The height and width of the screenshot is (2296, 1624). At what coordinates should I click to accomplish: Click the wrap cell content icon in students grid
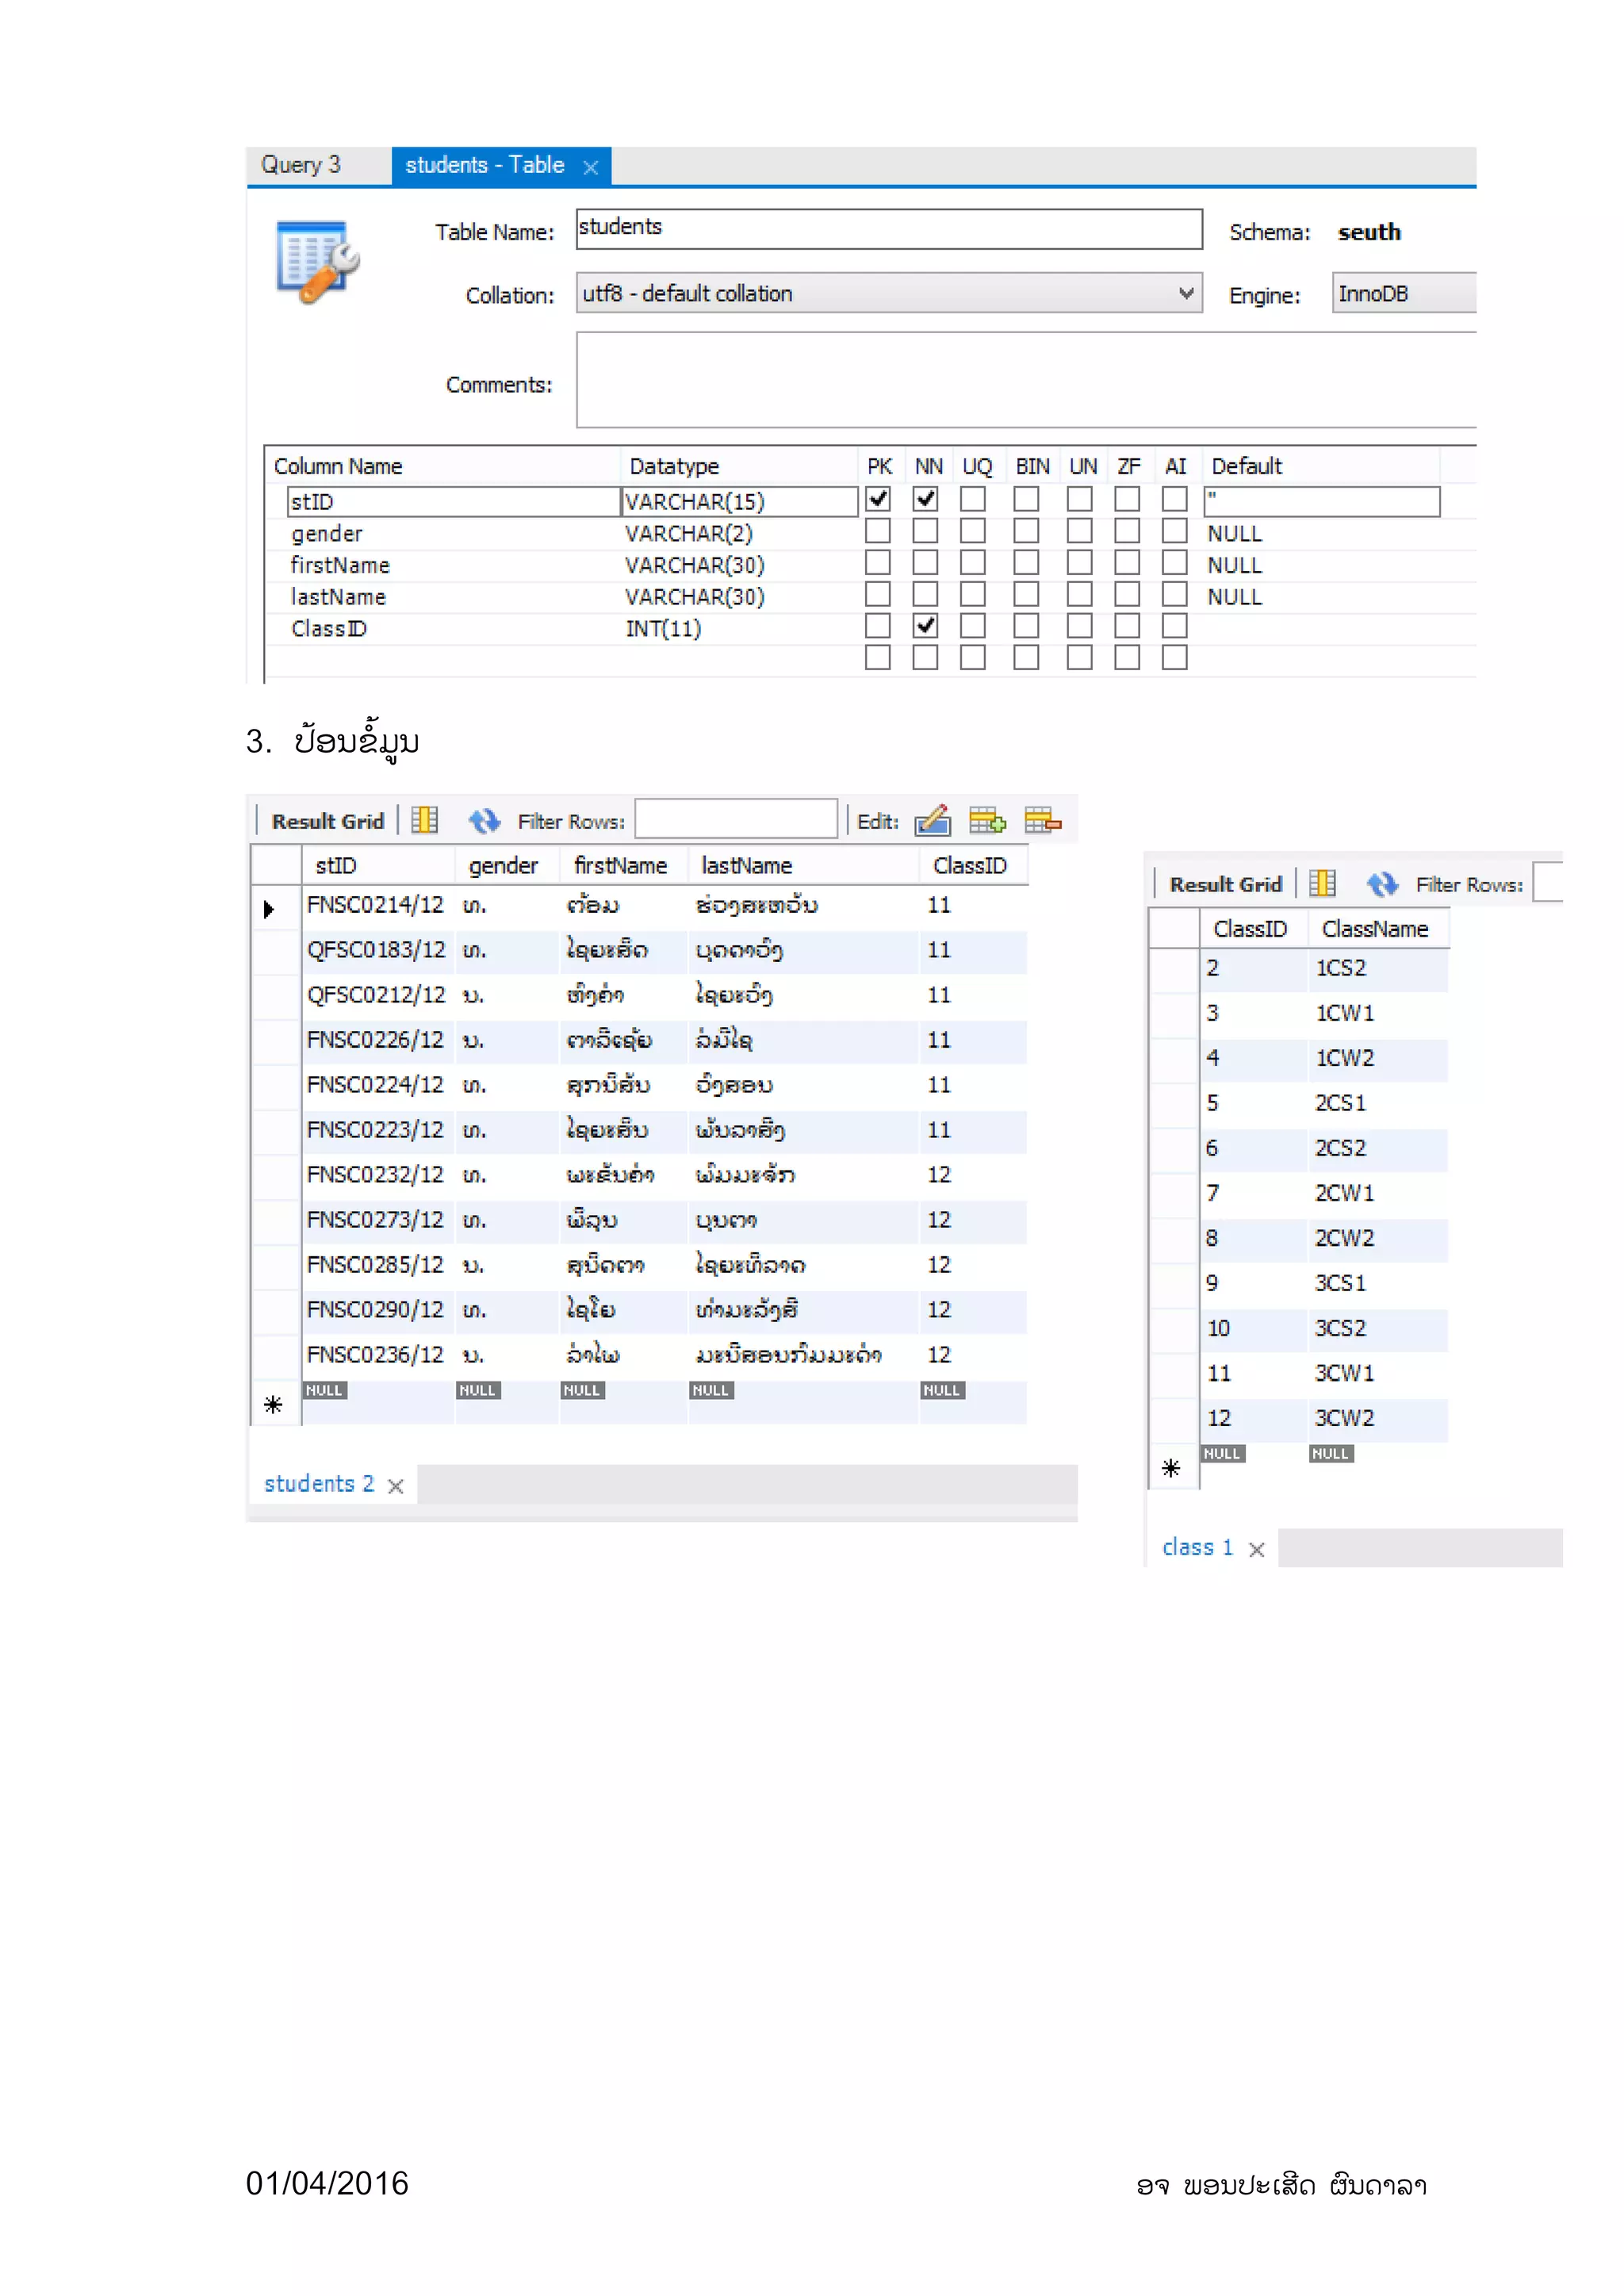click(425, 820)
